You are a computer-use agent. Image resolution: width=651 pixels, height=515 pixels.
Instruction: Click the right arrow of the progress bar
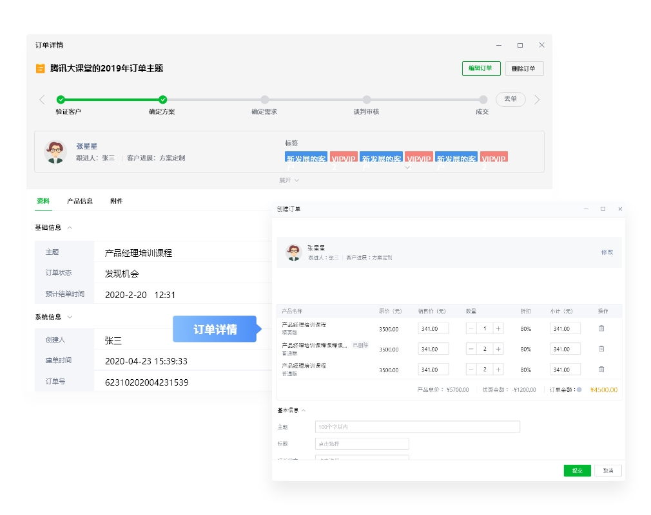tap(537, 100)
